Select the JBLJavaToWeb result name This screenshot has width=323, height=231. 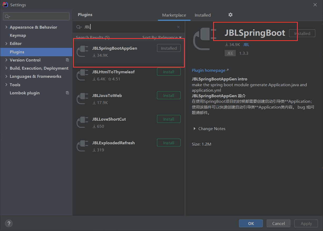click(x=107, y=95)
